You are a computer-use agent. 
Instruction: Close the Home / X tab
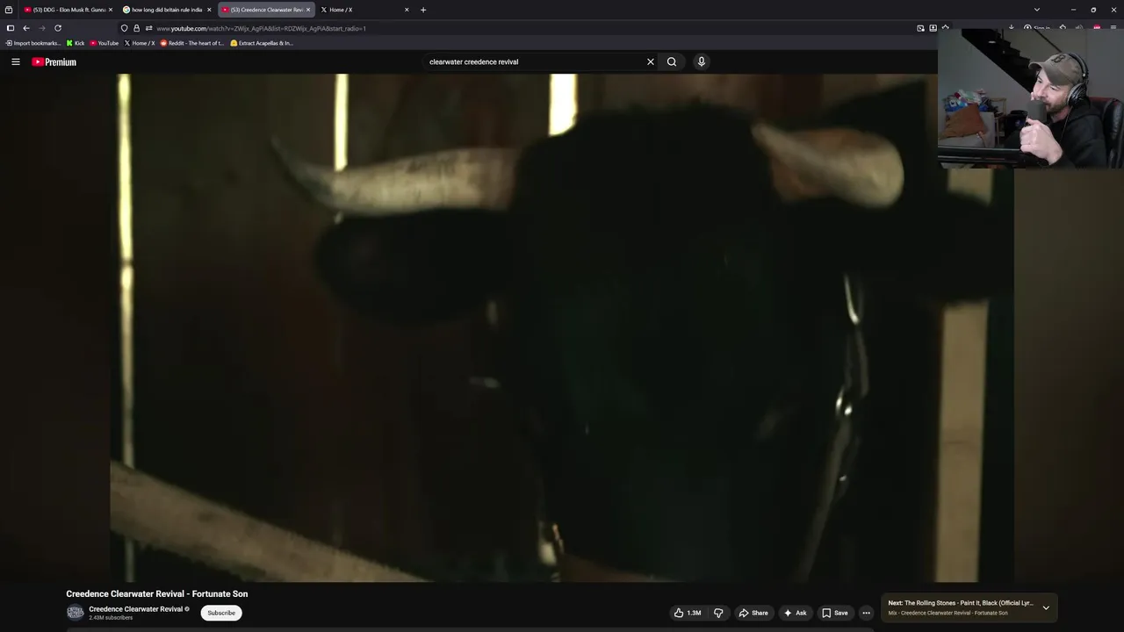click(x=407, y=10)
